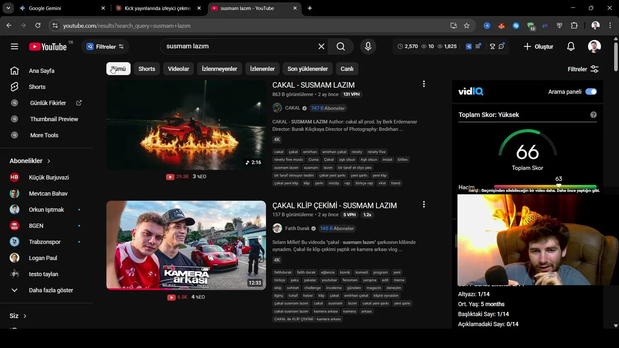Viewport: 619px width, 348px height.
Task: Open the tab search dropdown arrow
Action: tap(8, 8)
